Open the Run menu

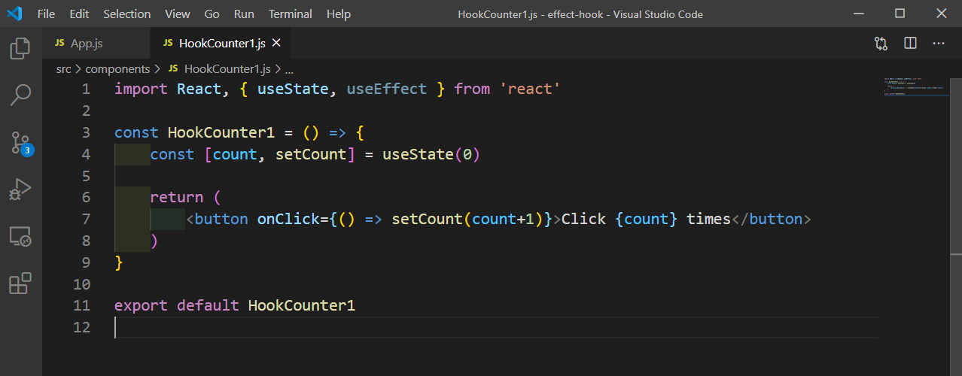[244, 14]
